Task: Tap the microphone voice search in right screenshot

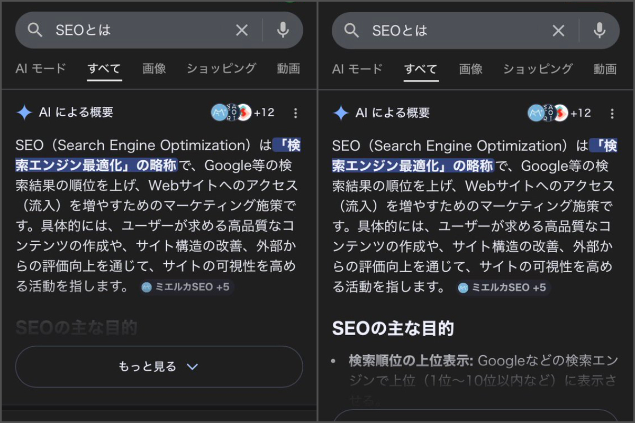Action: [x=600, y=30]
